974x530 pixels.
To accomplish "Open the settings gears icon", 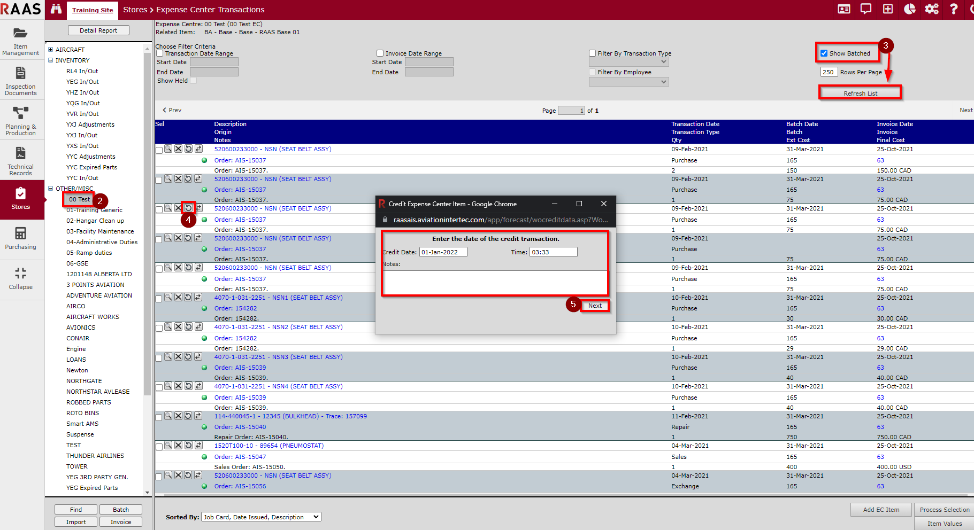I will (931, 9).
